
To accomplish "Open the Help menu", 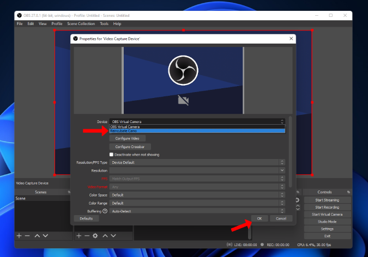I will (x=117, y=23).
